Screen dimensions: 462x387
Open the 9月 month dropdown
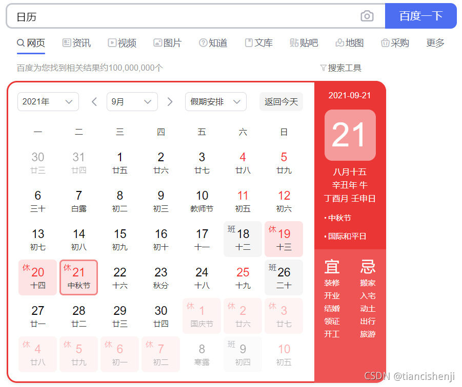point(132,102)
